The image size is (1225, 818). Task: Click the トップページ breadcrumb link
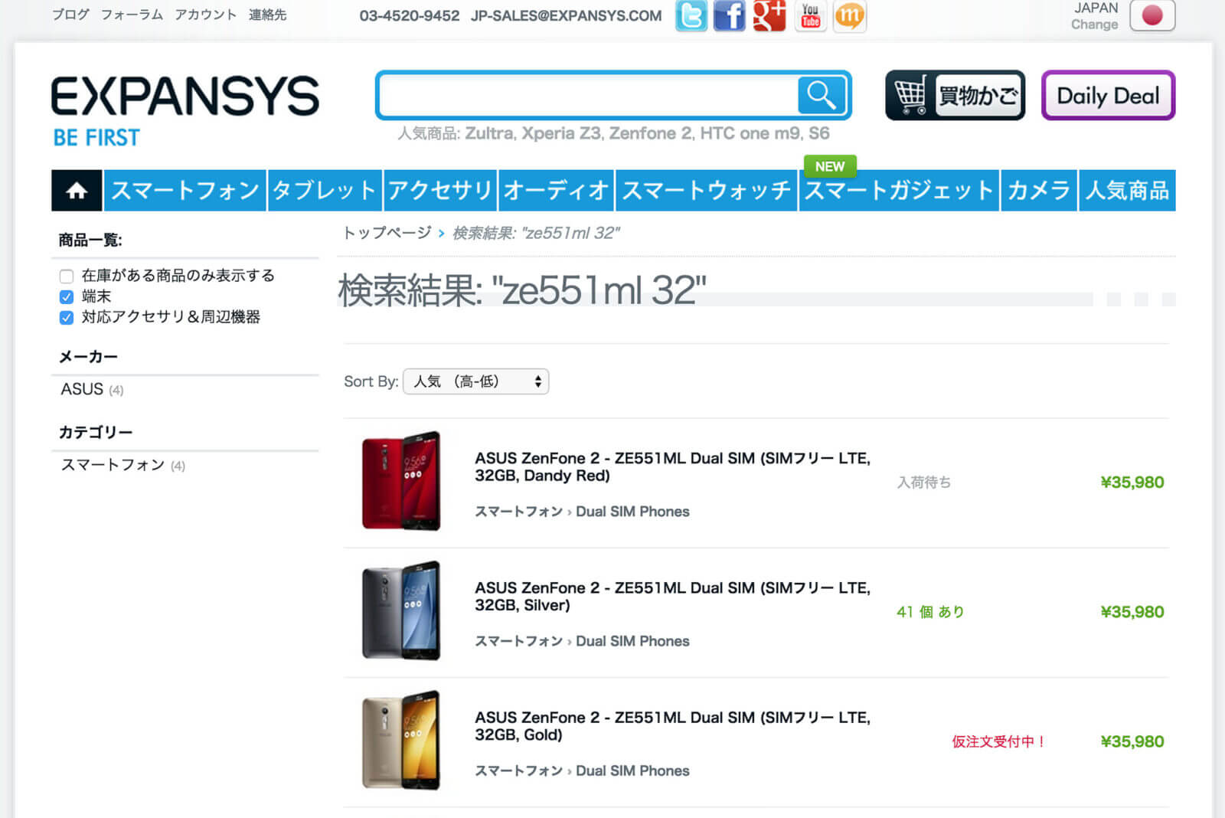coord(387,233)
